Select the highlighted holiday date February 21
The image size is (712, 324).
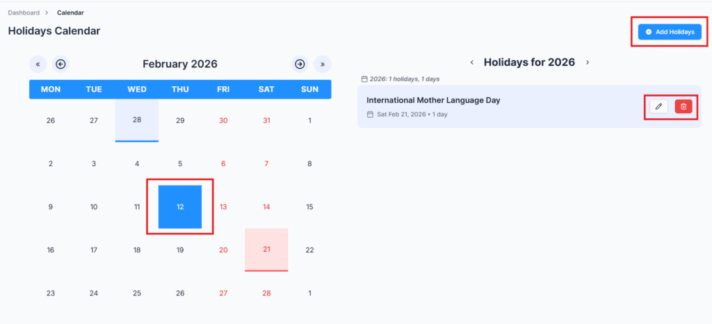(x=266, y=250)
